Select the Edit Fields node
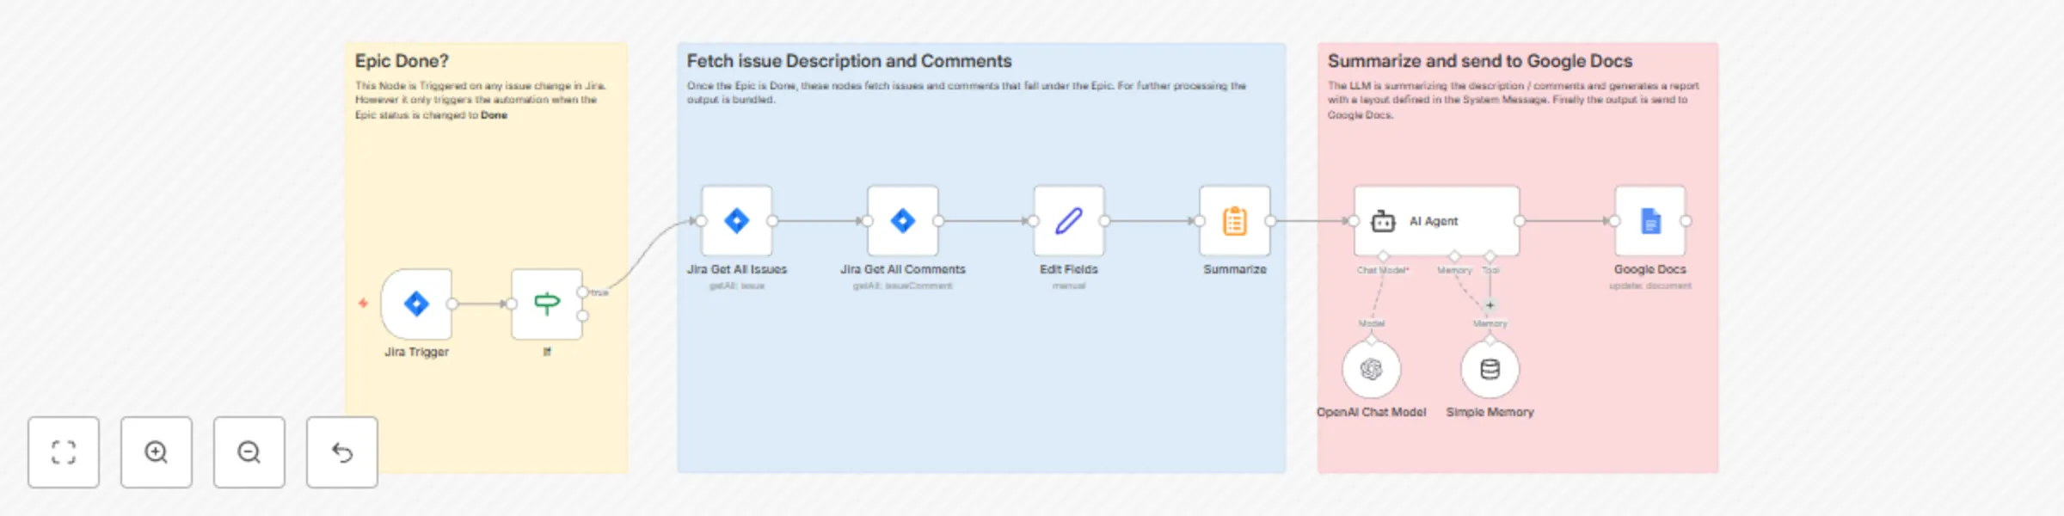2064x516 pixels. point(1069,221)
